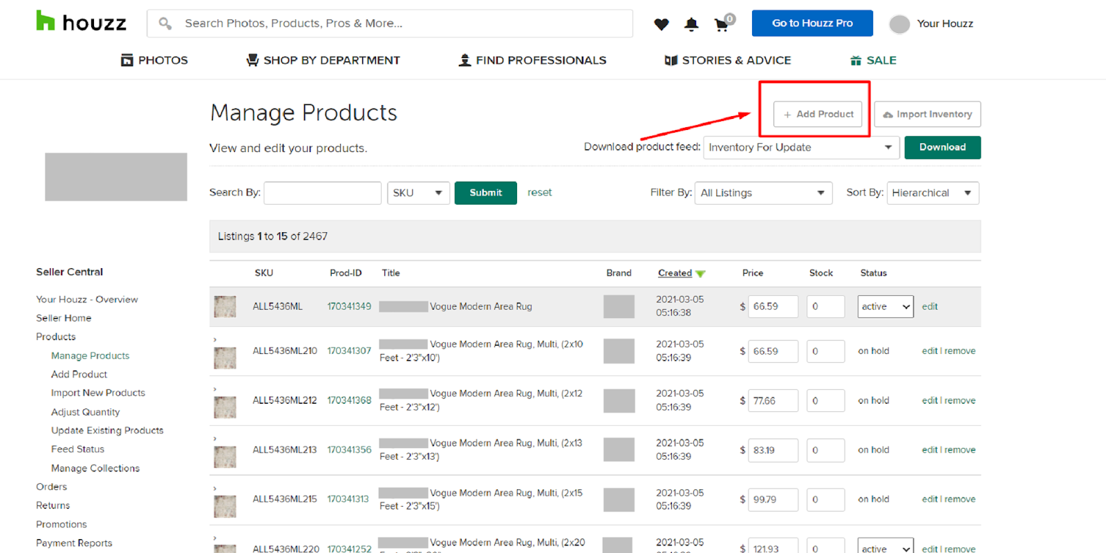Click the search magnifier icon
Image resolution: width=1106 pixels, height=553 pixels.
click(x=165, y=24)
